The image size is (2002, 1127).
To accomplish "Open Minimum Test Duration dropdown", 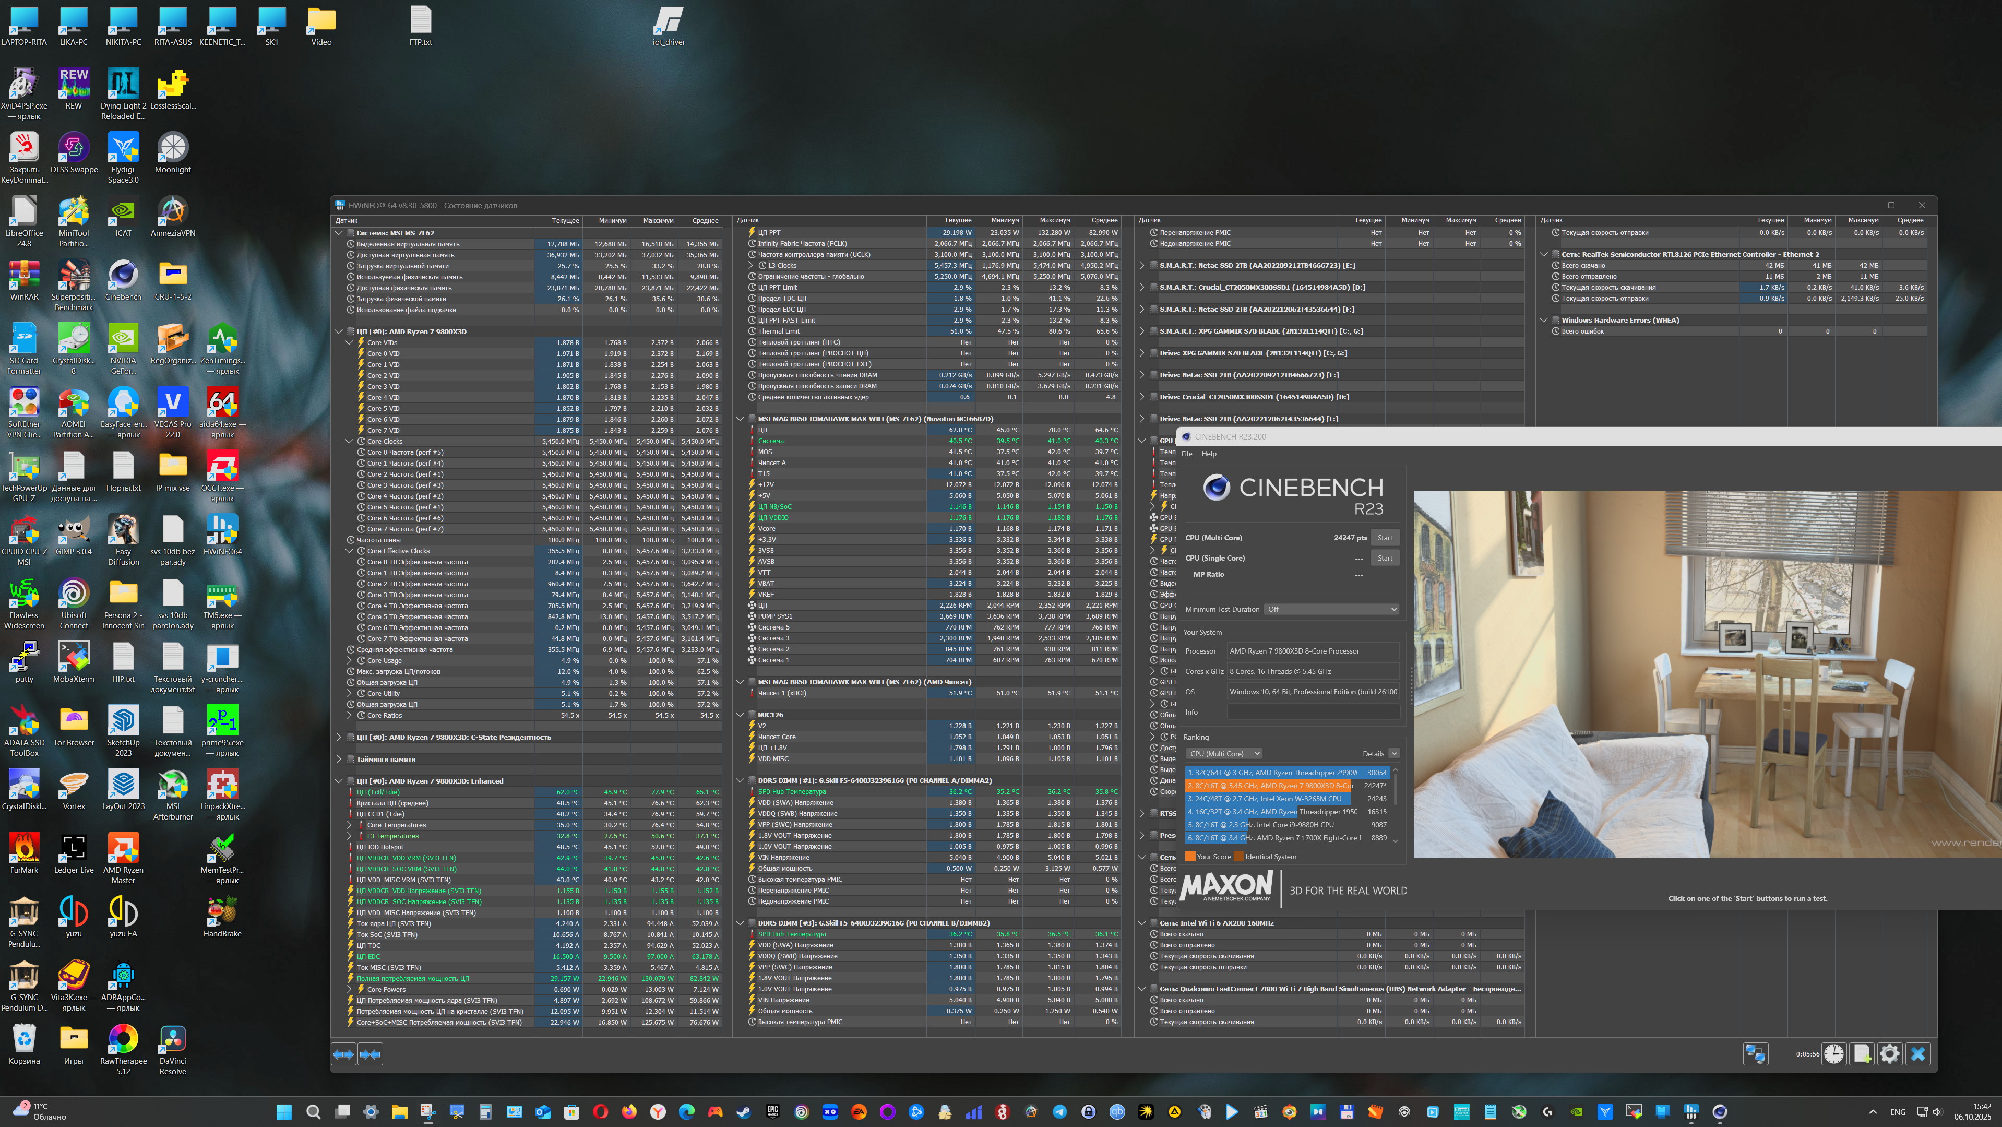I will 1331,609.
